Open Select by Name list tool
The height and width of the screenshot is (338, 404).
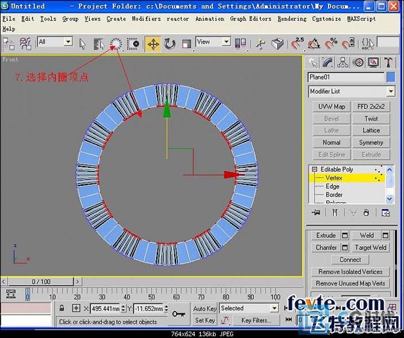coord(98,43)
